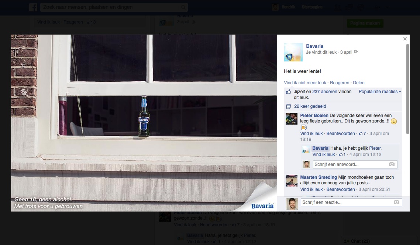
Task: Click the '3 april om 20:51' timestamp
Action: pyautogui.click(x=374, y=189)
